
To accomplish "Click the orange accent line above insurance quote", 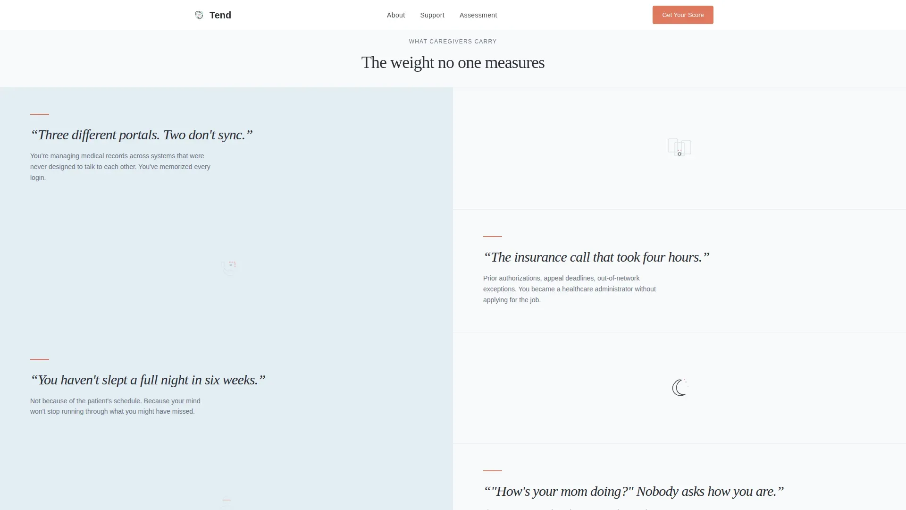I will (x=493, y=236).
